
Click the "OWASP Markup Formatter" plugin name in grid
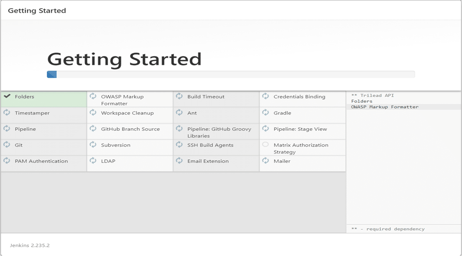[x=122, y=100]
